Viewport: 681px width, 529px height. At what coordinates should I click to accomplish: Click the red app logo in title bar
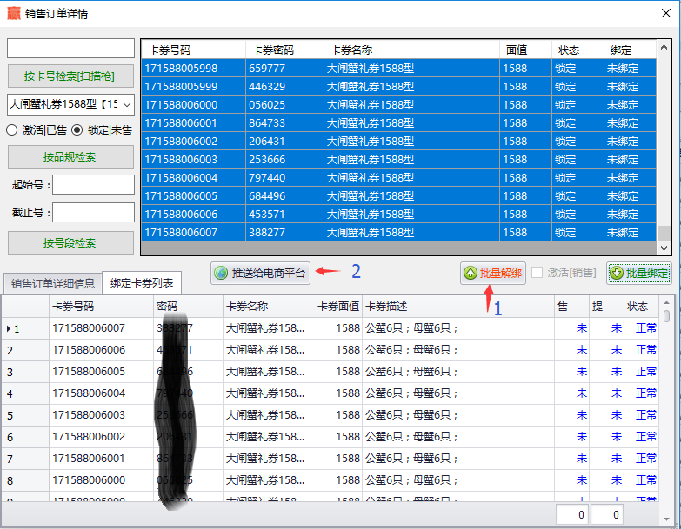click(14, 13)
